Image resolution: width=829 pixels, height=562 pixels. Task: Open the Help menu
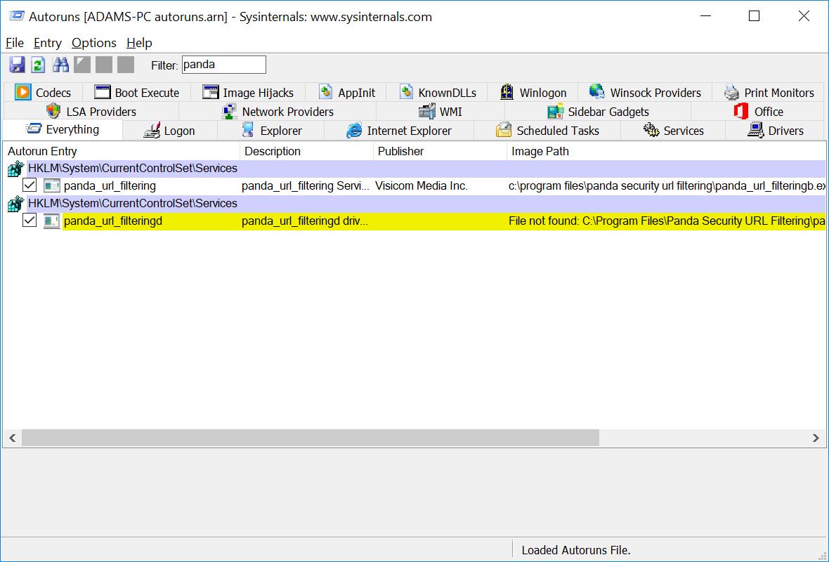click(x=140, y=43)
